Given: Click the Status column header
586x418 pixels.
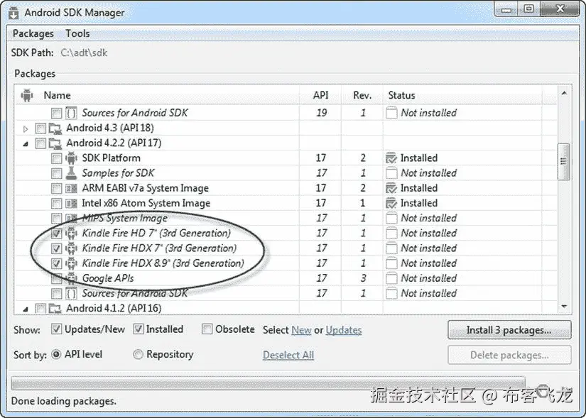Looking at the screenshot, I should point(462,95).
